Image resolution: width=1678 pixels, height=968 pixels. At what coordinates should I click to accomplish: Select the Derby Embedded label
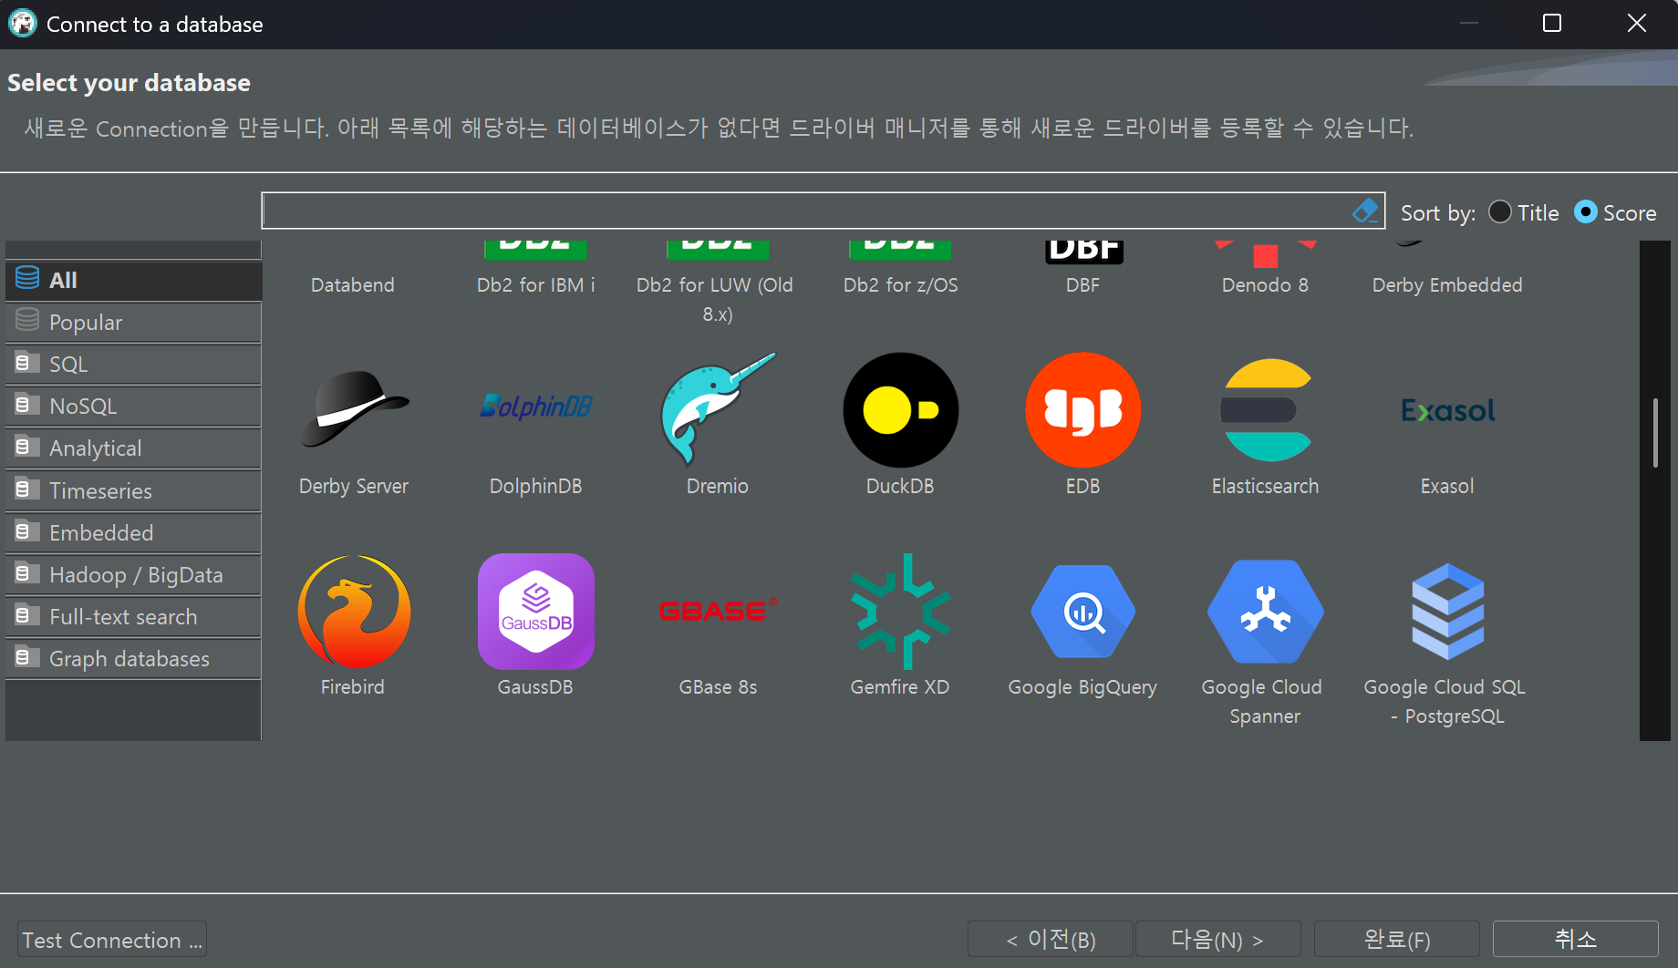pyautogui.click(x=1447, y=285)
